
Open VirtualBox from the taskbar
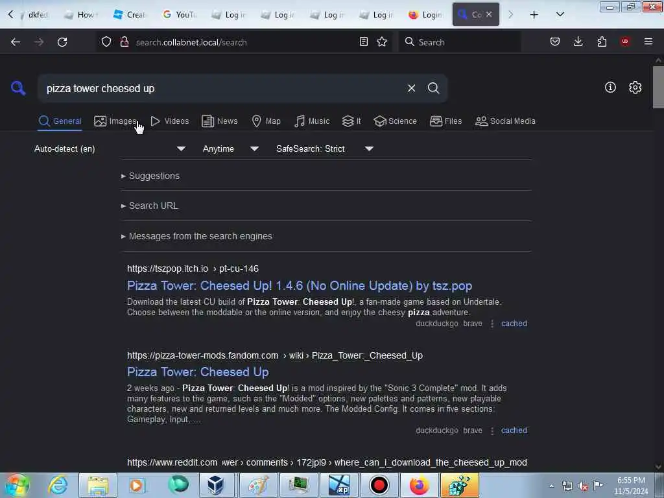(x=215, y=485)
